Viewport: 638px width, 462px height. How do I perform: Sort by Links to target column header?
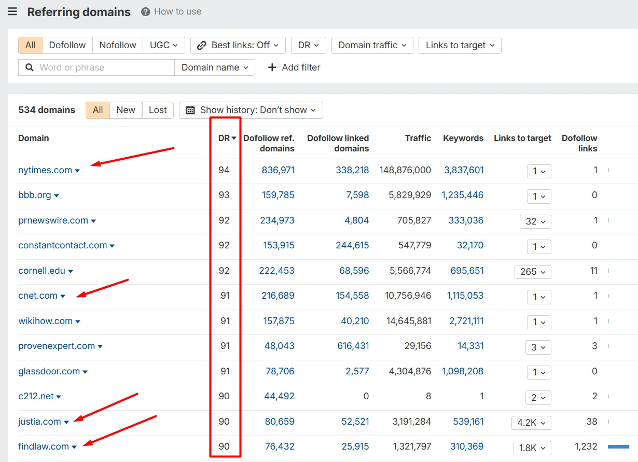pos(522,138)
